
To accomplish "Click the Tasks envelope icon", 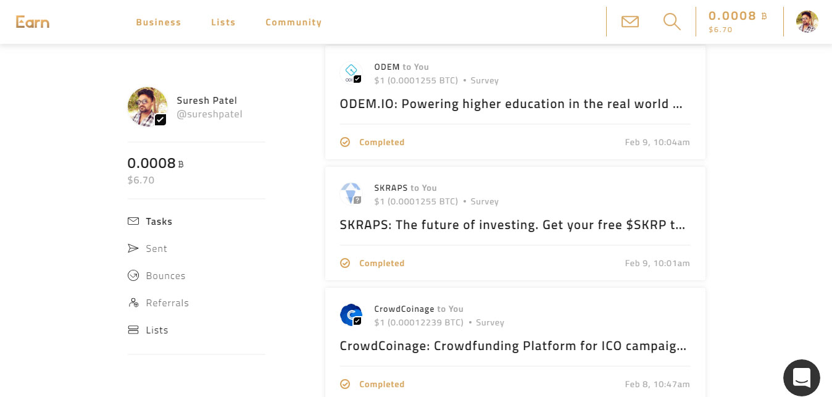I will (133, 221).
